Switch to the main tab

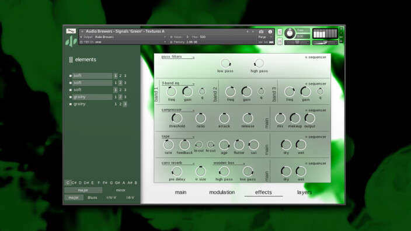click(180, 192)
